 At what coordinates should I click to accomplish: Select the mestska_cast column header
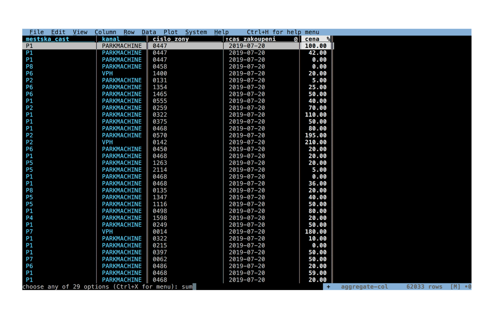47,39
